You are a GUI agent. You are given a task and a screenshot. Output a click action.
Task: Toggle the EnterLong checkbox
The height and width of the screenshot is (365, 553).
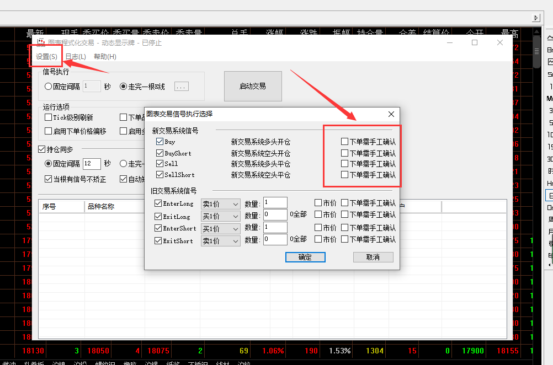[x=158, y=203]
